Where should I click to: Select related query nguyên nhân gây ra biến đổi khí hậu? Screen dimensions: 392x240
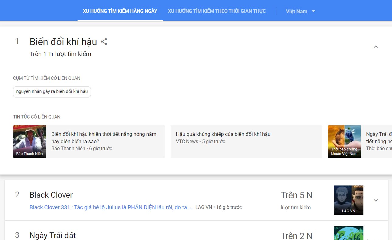(52, 92)
